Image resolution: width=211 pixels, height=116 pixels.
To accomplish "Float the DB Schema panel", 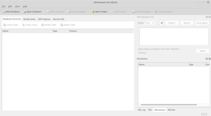I will [x=207, y=59].
